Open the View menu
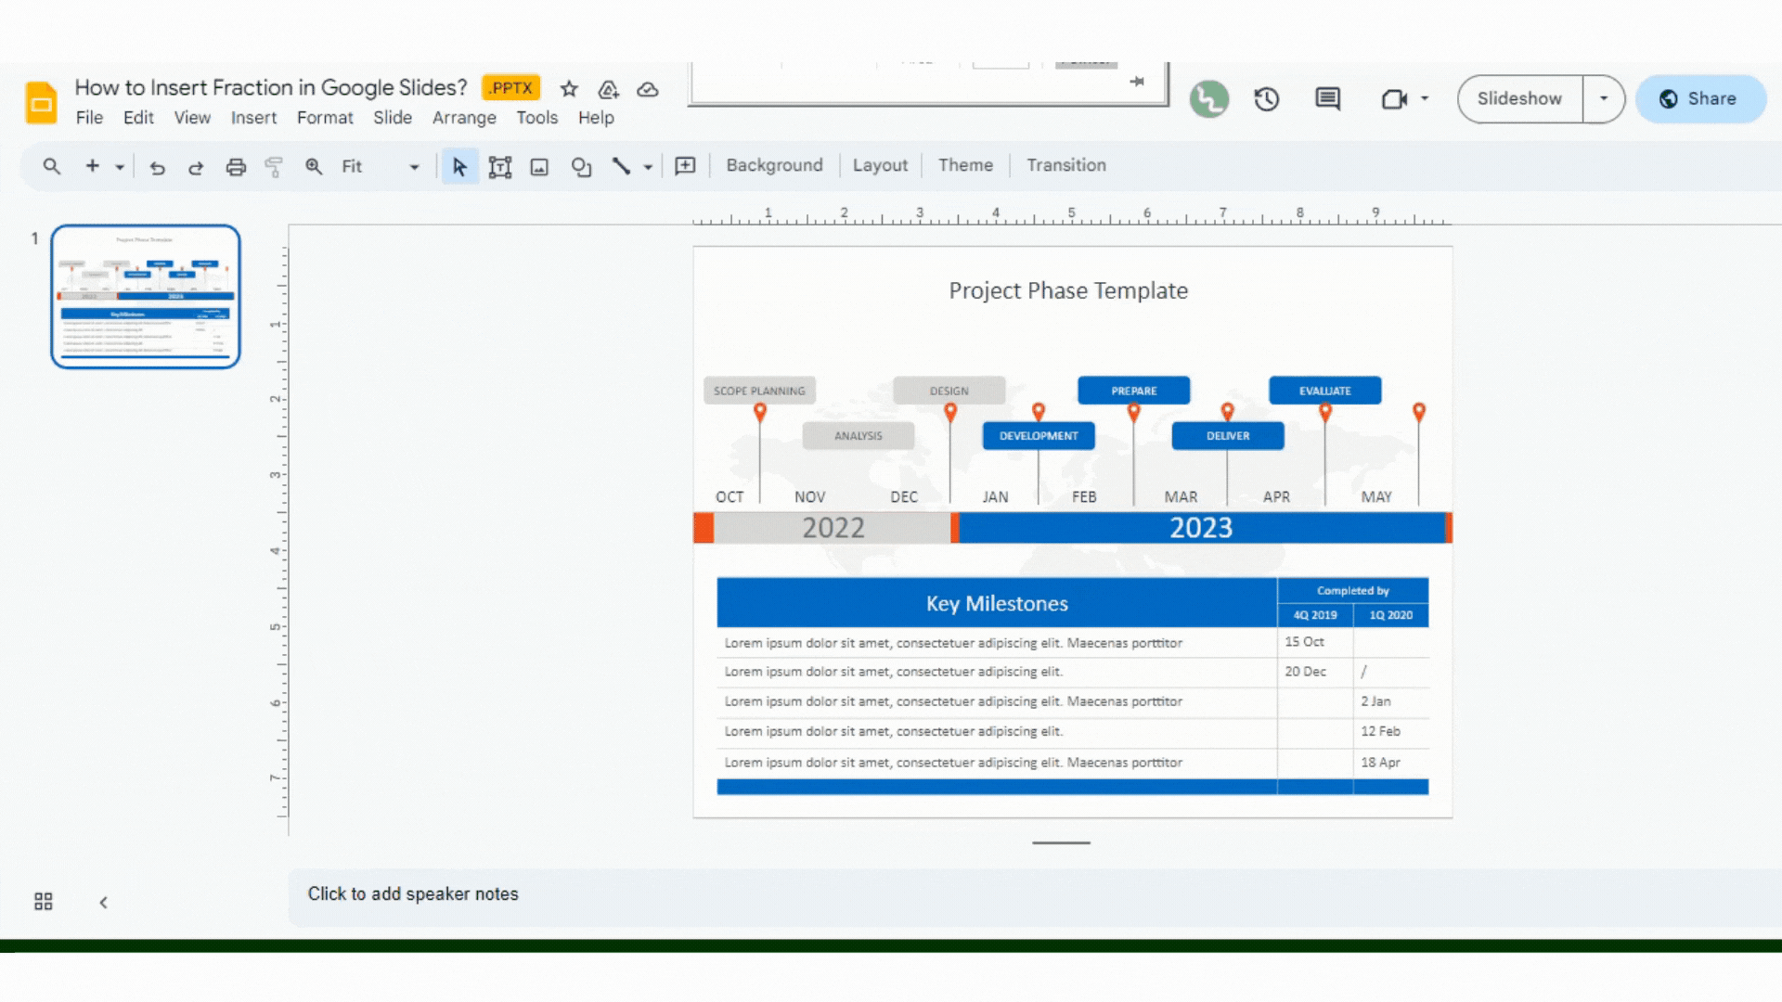 click(192, 118)
